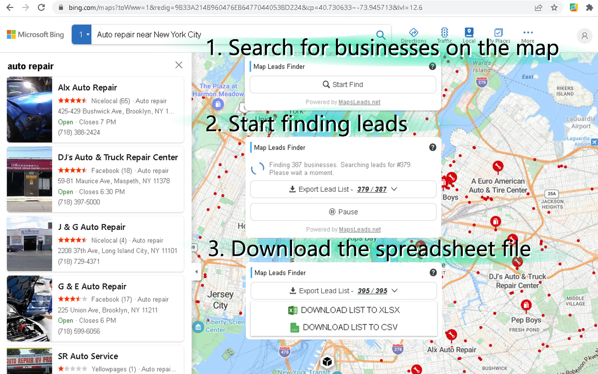Pause the lead finding process

[343, 211]
